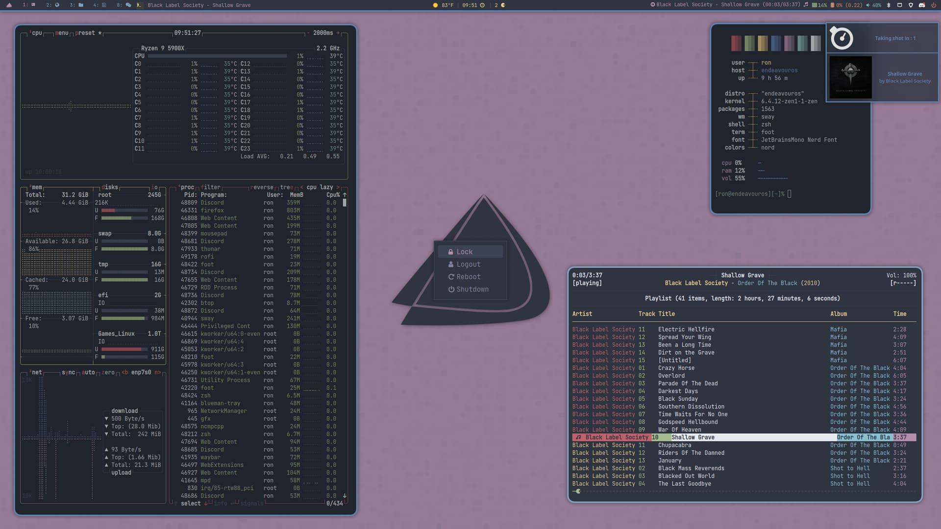Click the plus after 2000ms update interval

[x=338, y=33]
